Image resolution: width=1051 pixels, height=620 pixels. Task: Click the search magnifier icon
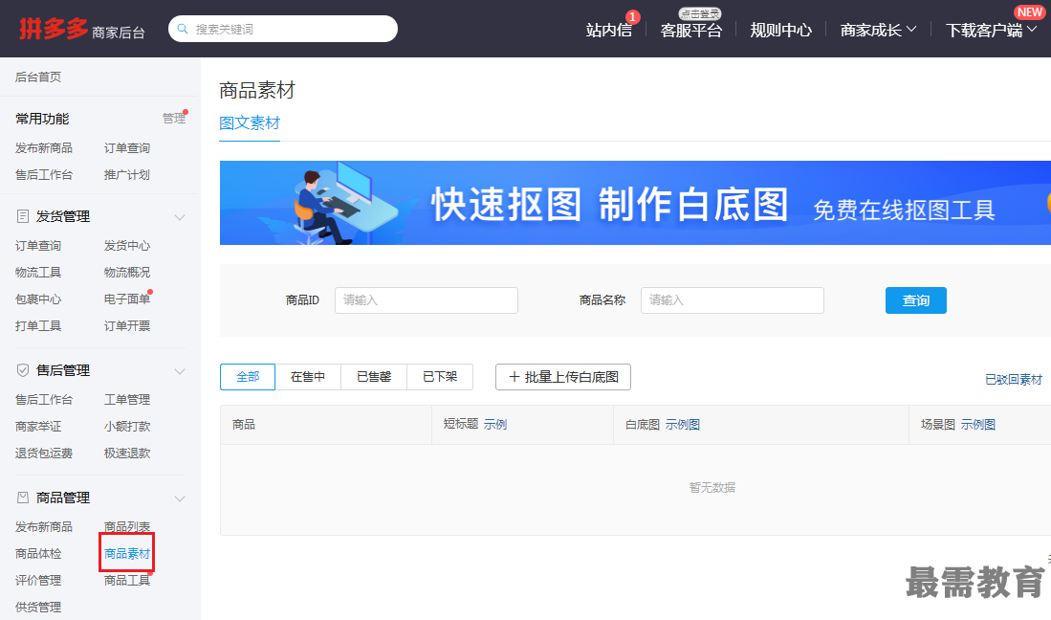[x=183, y=29]
